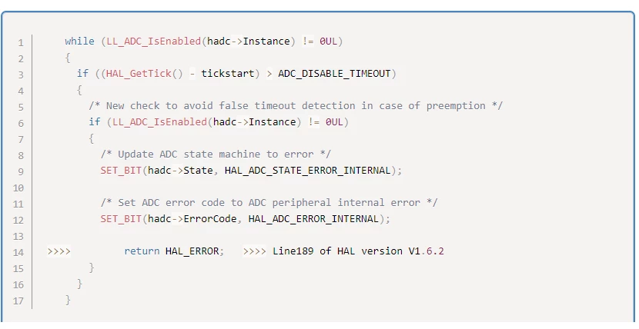Click the tickstart variable

click(x=228, y=74)
